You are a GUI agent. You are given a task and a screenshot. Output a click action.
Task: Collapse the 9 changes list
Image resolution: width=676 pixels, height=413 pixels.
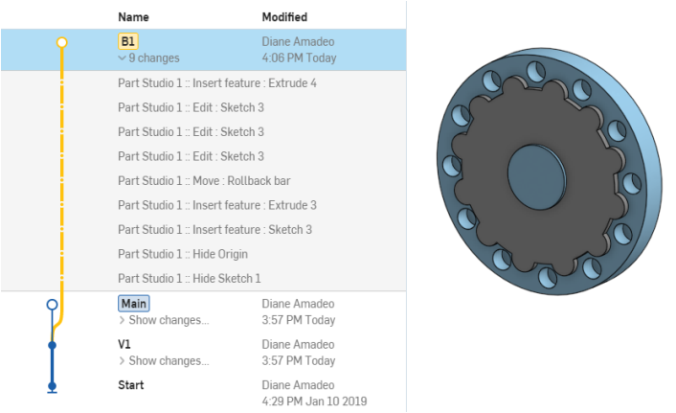148,57
